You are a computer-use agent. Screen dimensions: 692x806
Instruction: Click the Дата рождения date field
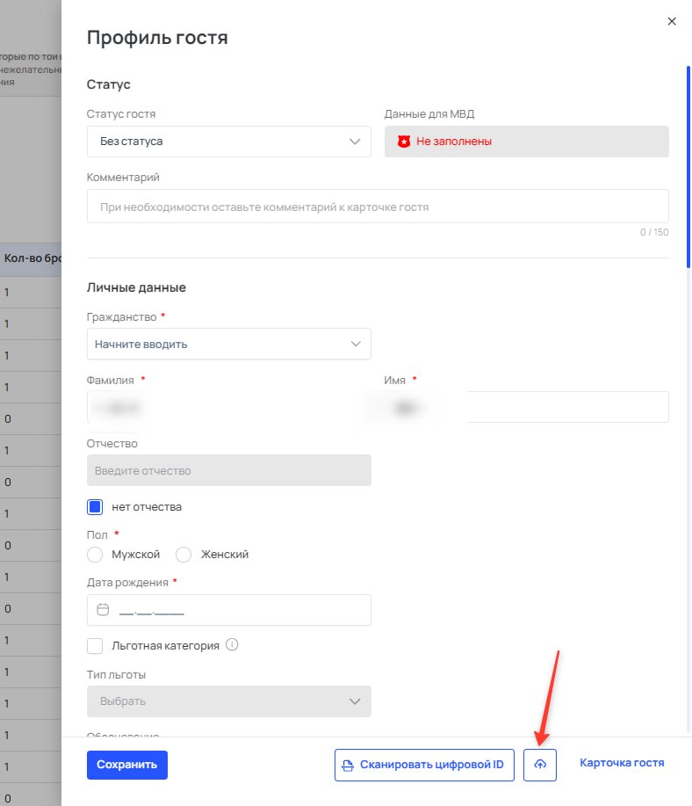pos(228,610)
